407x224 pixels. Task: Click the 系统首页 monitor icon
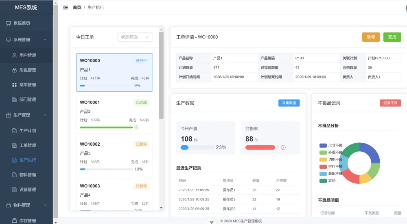9,24
